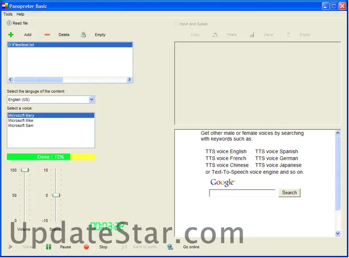Maximize the Panopreter Basic window
The height and width of the screenshot is (258, 349).
coord(334,6)
